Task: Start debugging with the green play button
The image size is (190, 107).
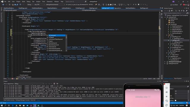Action: pyautogui.click(x=67, y=5)
